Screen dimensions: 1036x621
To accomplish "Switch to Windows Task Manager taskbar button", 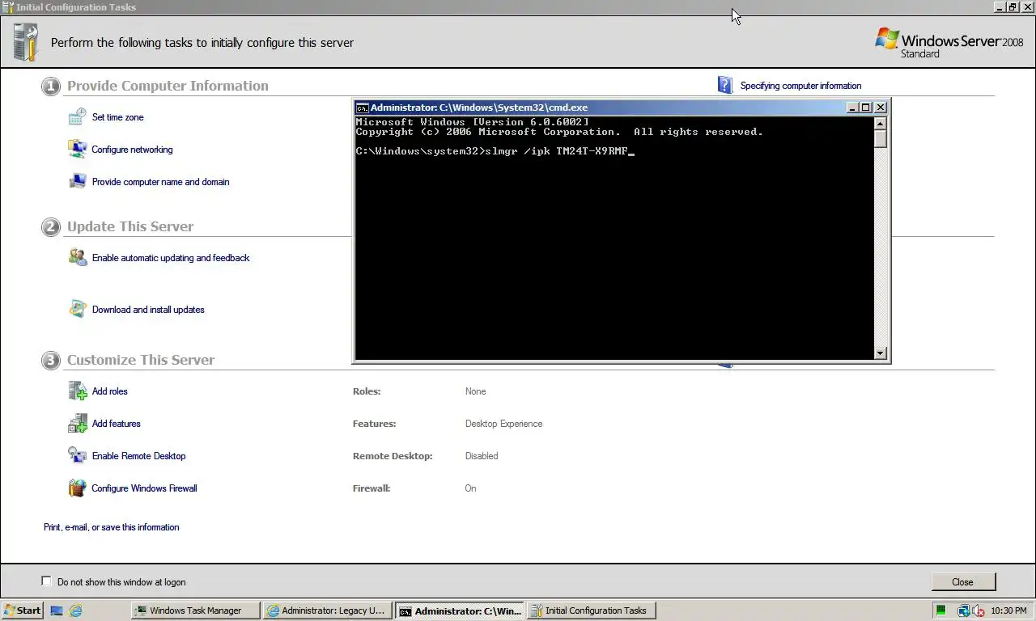I will 196,610.
